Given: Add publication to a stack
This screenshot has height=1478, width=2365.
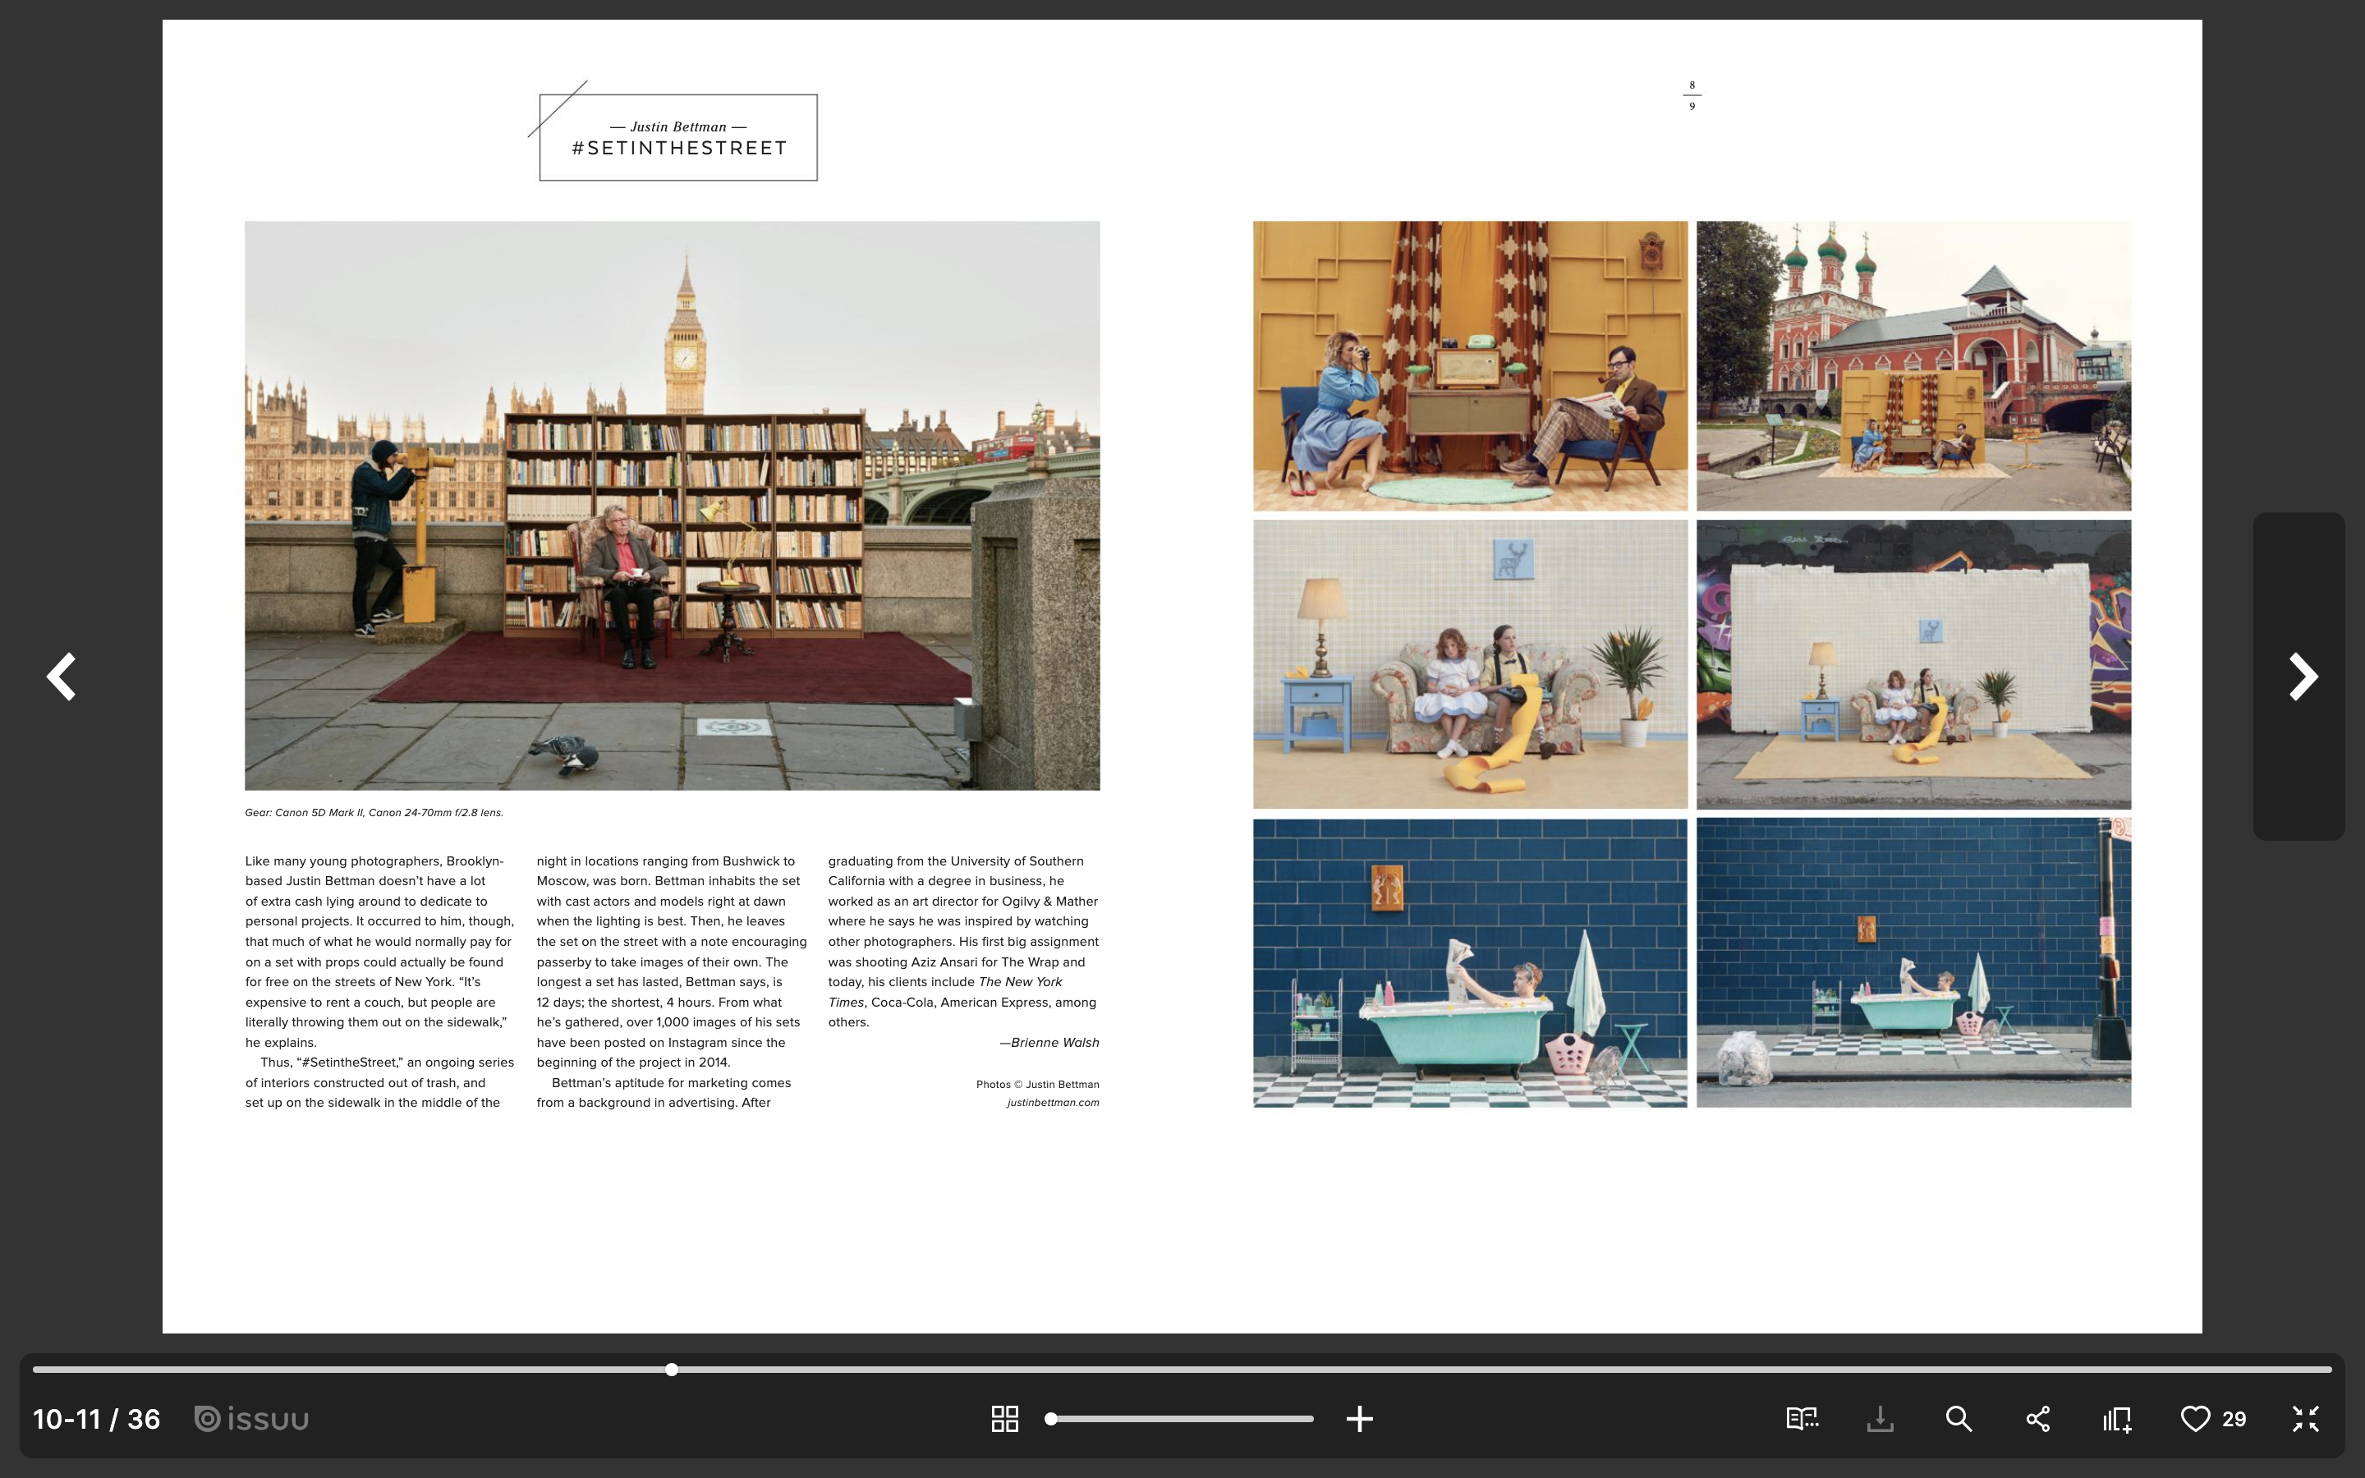Looking at the screenshot, I should point(2117,1418).
